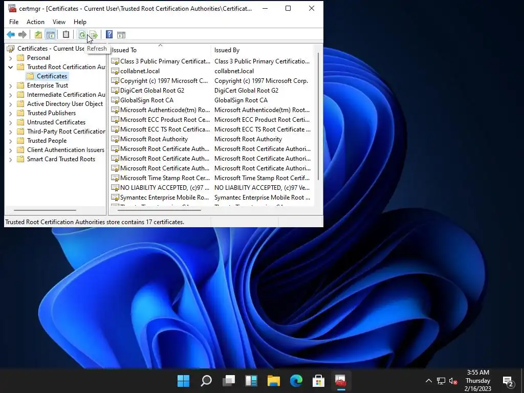Click certificate icon of collabnet.local row
This screenshot has width=524, height=393.
[115, 71]
